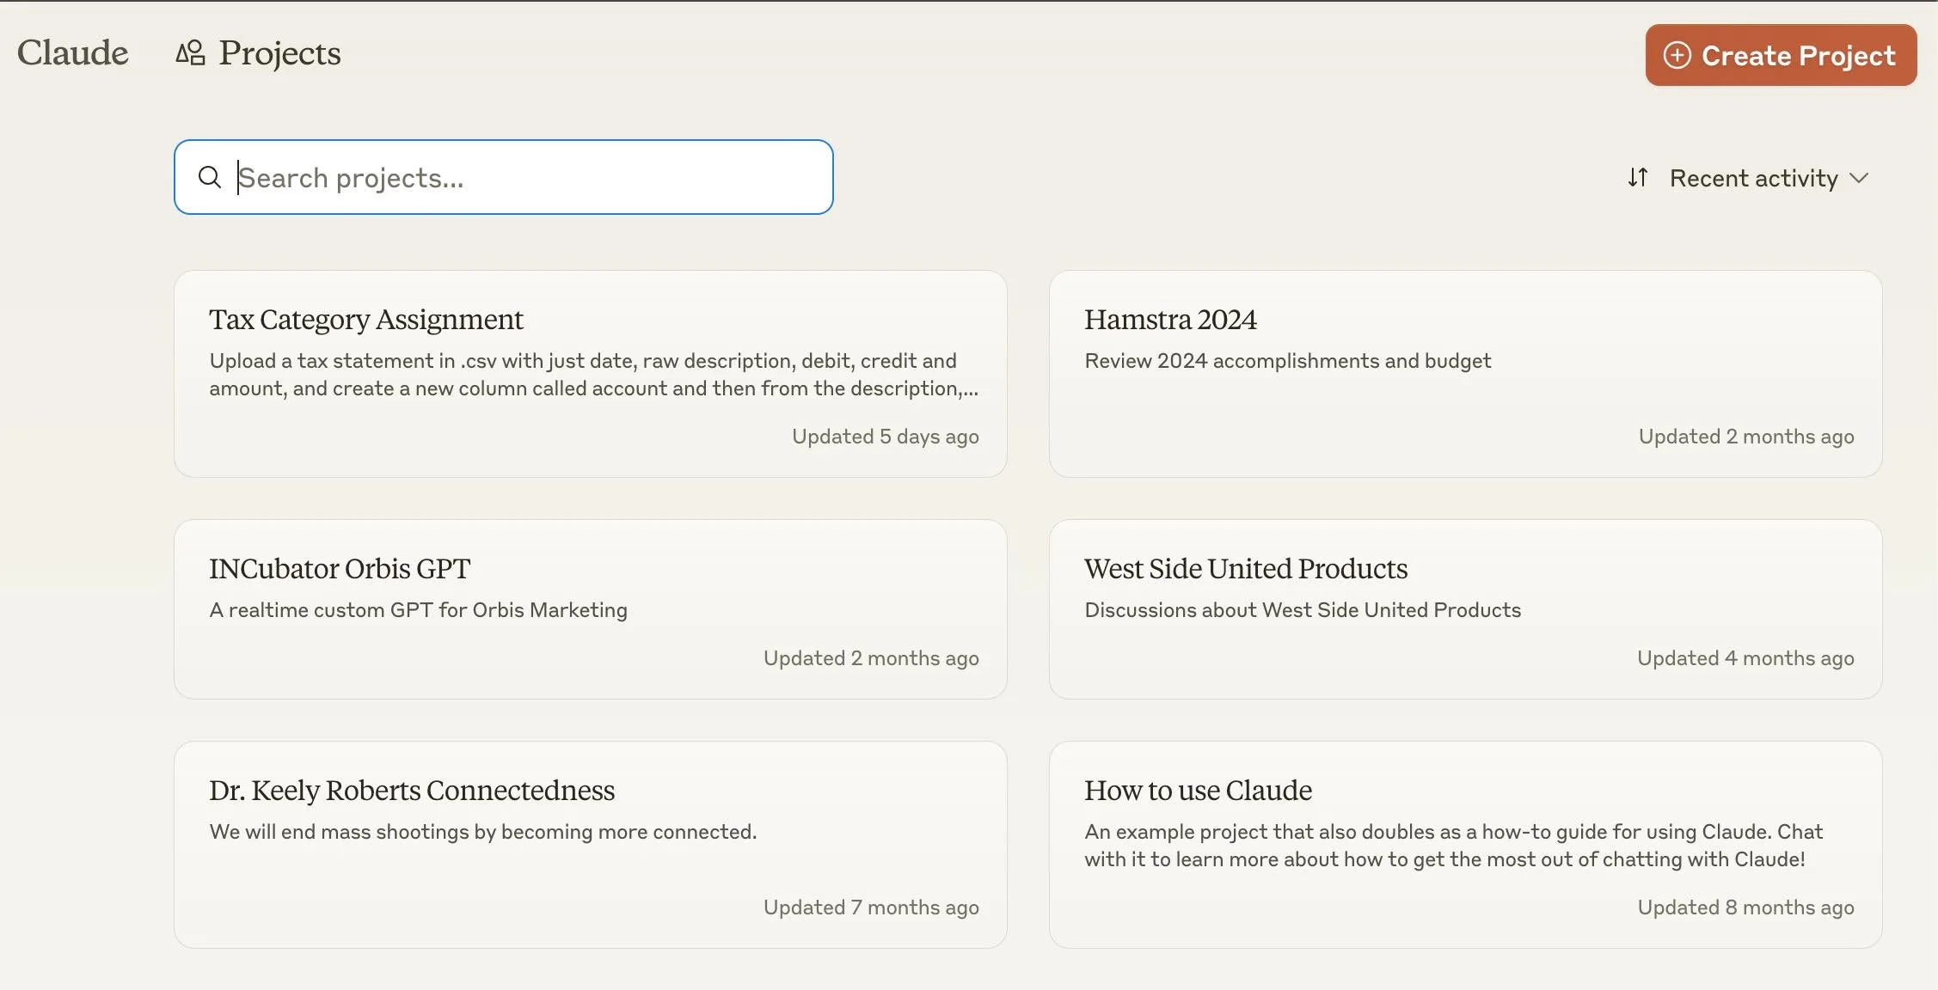Viewport: 1938px width, 990px height.
Task: Click the Projects page heading
Action: pos(279,53)
